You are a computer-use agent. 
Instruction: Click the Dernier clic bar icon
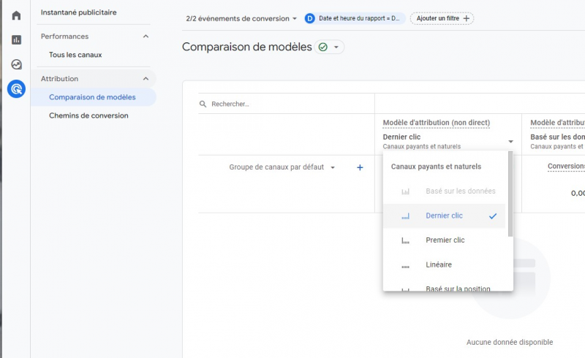406,216
